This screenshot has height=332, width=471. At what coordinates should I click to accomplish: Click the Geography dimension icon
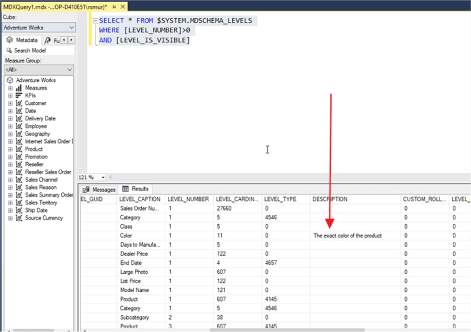pyautogui.click(x=19, y=134)
